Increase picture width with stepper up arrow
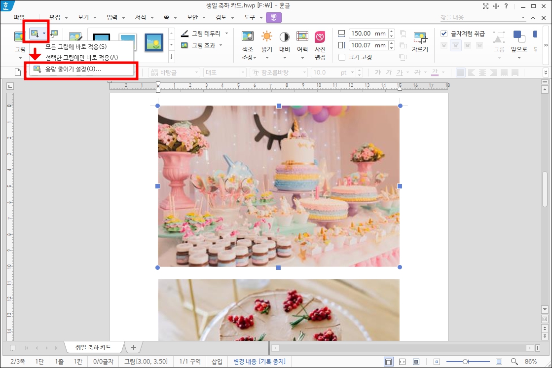The image size is (552, 368). click(x=392, y=32)
